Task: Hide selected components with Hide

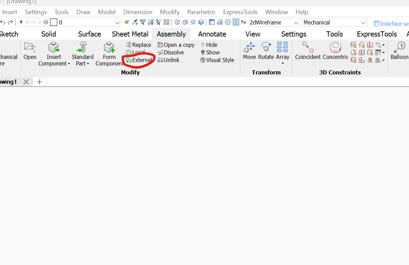Action: [x=209, y=45]
